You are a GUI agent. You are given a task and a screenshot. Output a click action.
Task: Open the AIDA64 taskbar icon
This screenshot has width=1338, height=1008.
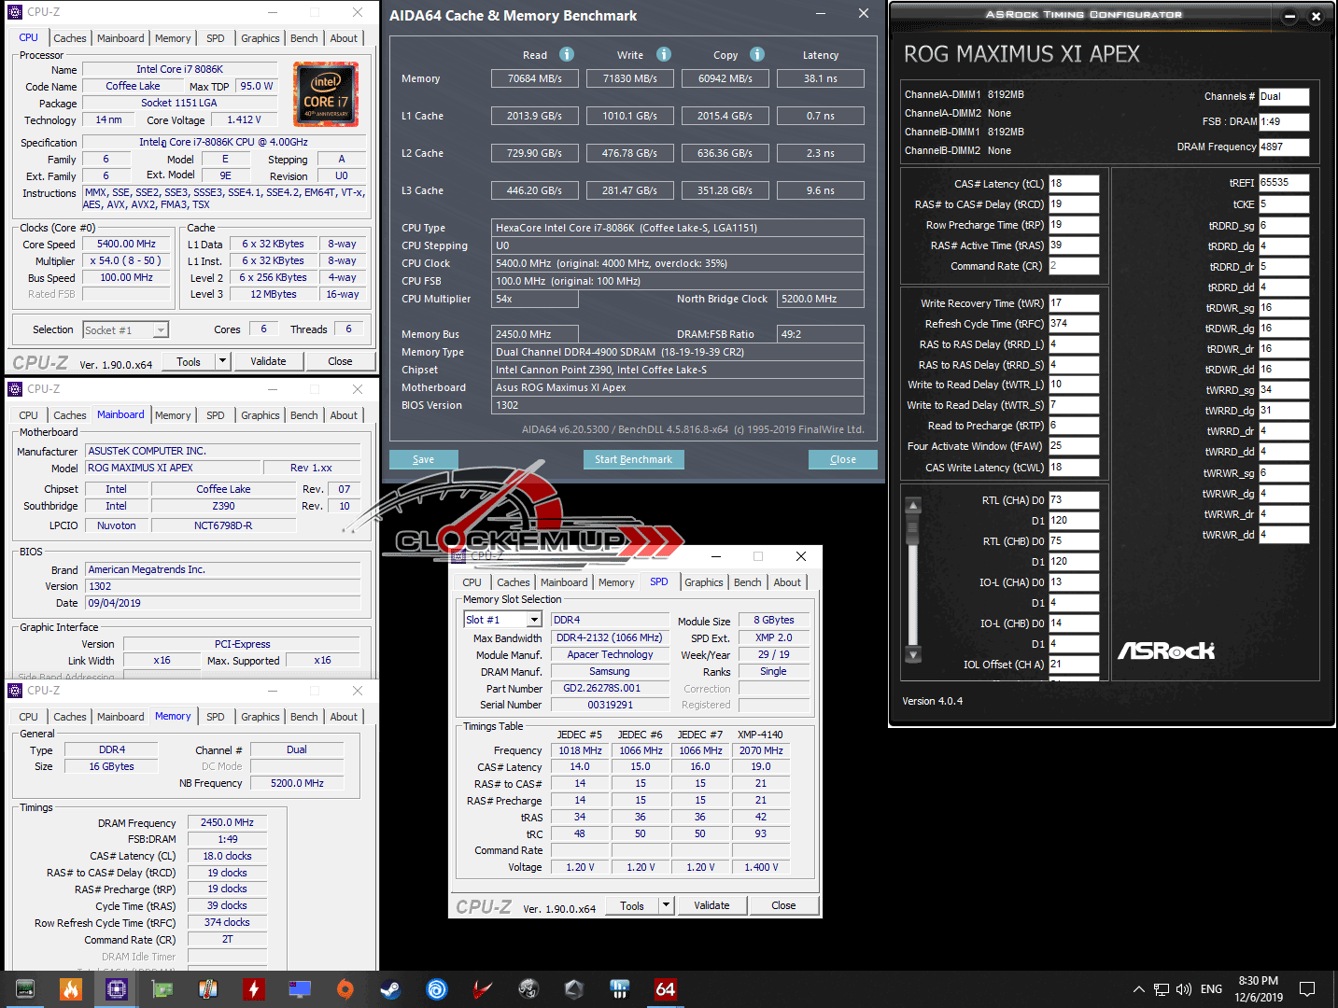click(665, 989)
